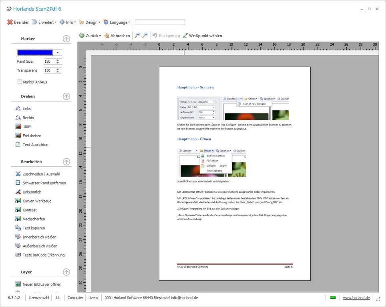Click the Innenbereich weißen icon
Screen dimensions: 386x307
click(18, 237)
